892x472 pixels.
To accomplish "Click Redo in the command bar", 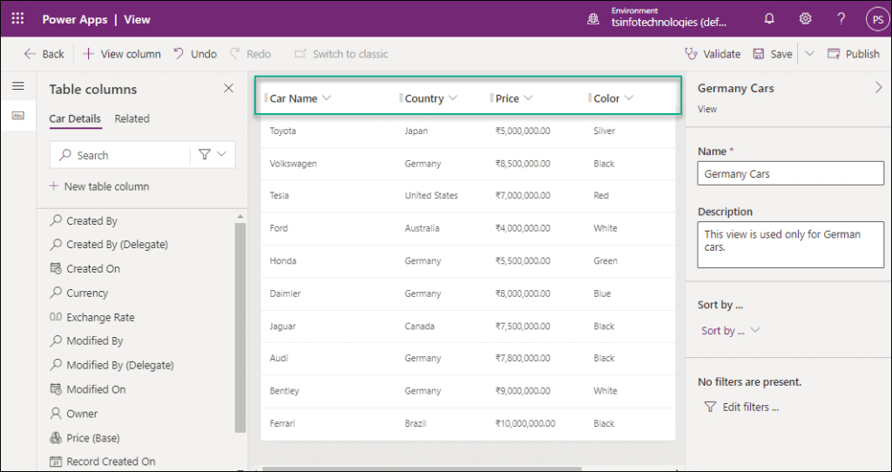I will 250,54.
